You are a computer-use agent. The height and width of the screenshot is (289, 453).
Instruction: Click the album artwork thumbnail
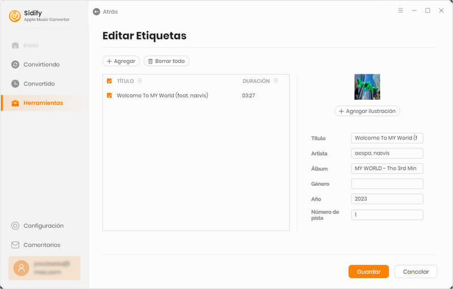(367, 87)
